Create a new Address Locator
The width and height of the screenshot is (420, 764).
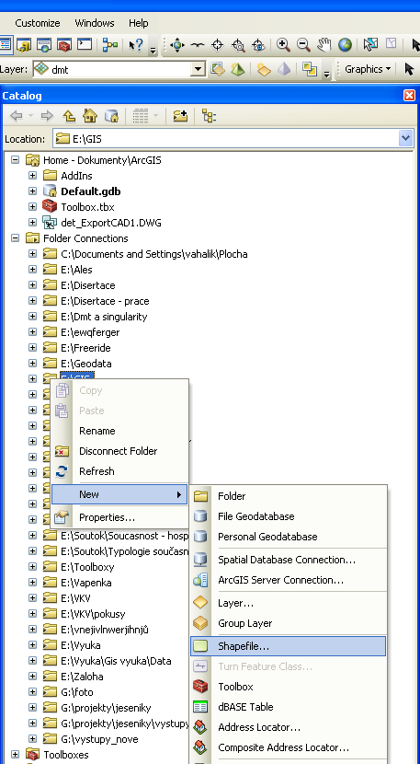click(x=288, y=727)
